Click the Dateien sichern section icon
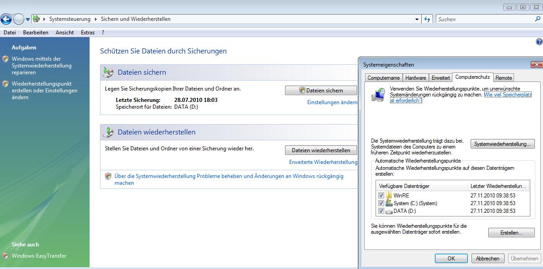543x269 pixels. pyautogui.click(x=108, y=72)
